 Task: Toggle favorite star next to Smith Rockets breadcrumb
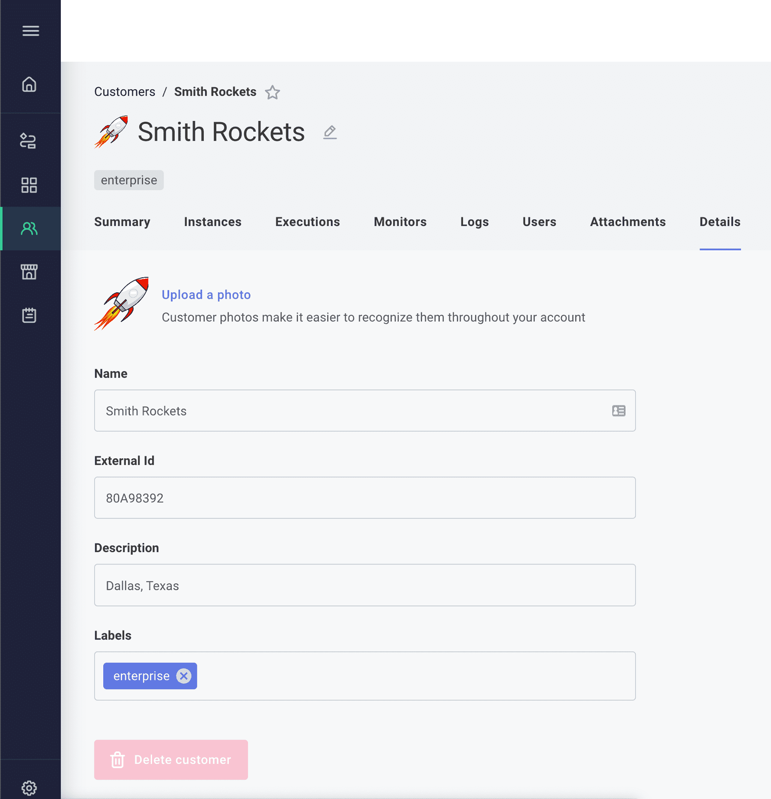click(x=272, y=92)
